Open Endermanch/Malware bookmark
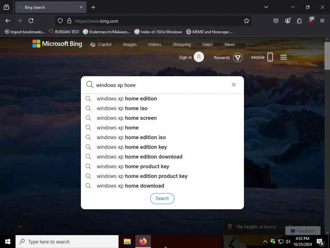 [x=106, y=32]
